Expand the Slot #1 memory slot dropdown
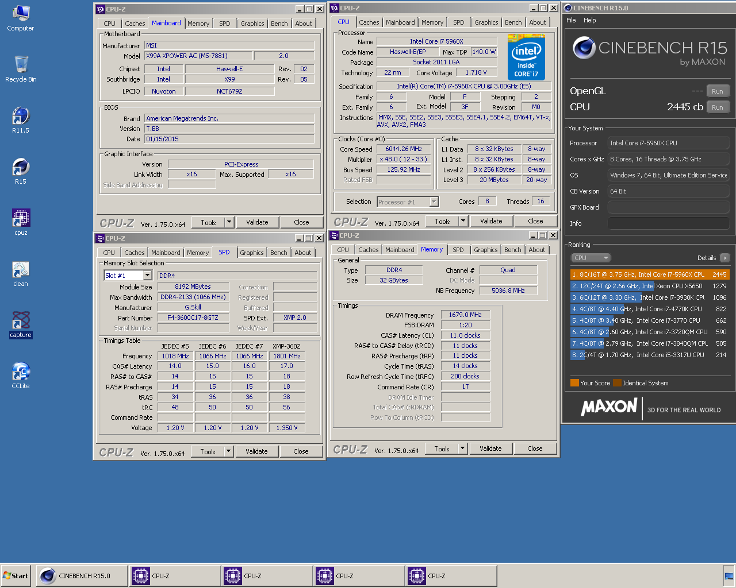The width and height of the screenshot is (736, 588). (147, 276)
